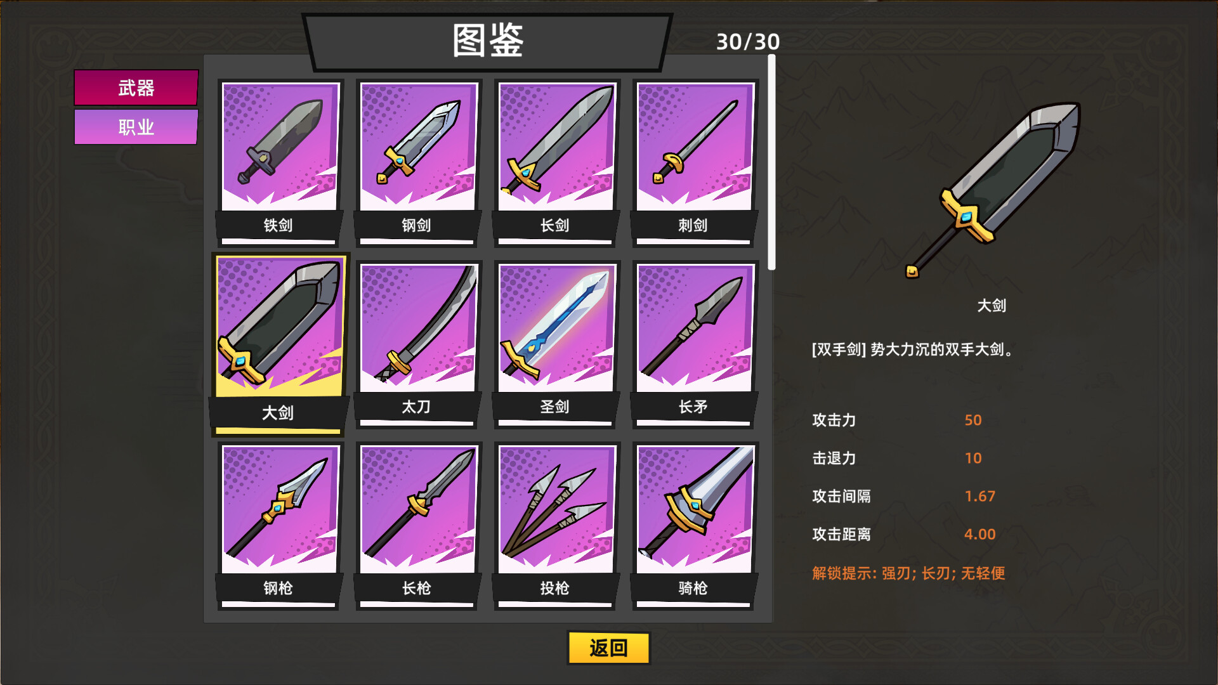Select the 太刀 katana card
This screenshot has width=1218, height=685.
pos(418,344)
